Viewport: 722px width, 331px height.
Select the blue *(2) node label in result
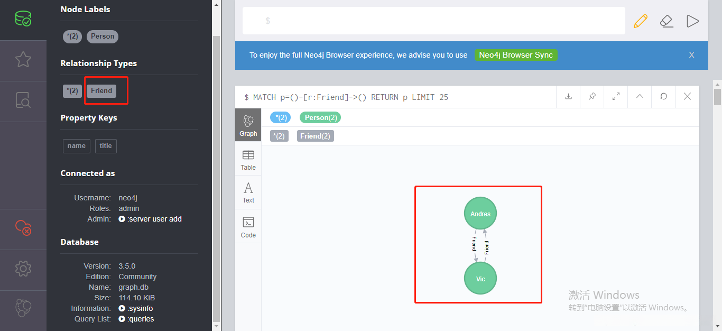(280, 117)
